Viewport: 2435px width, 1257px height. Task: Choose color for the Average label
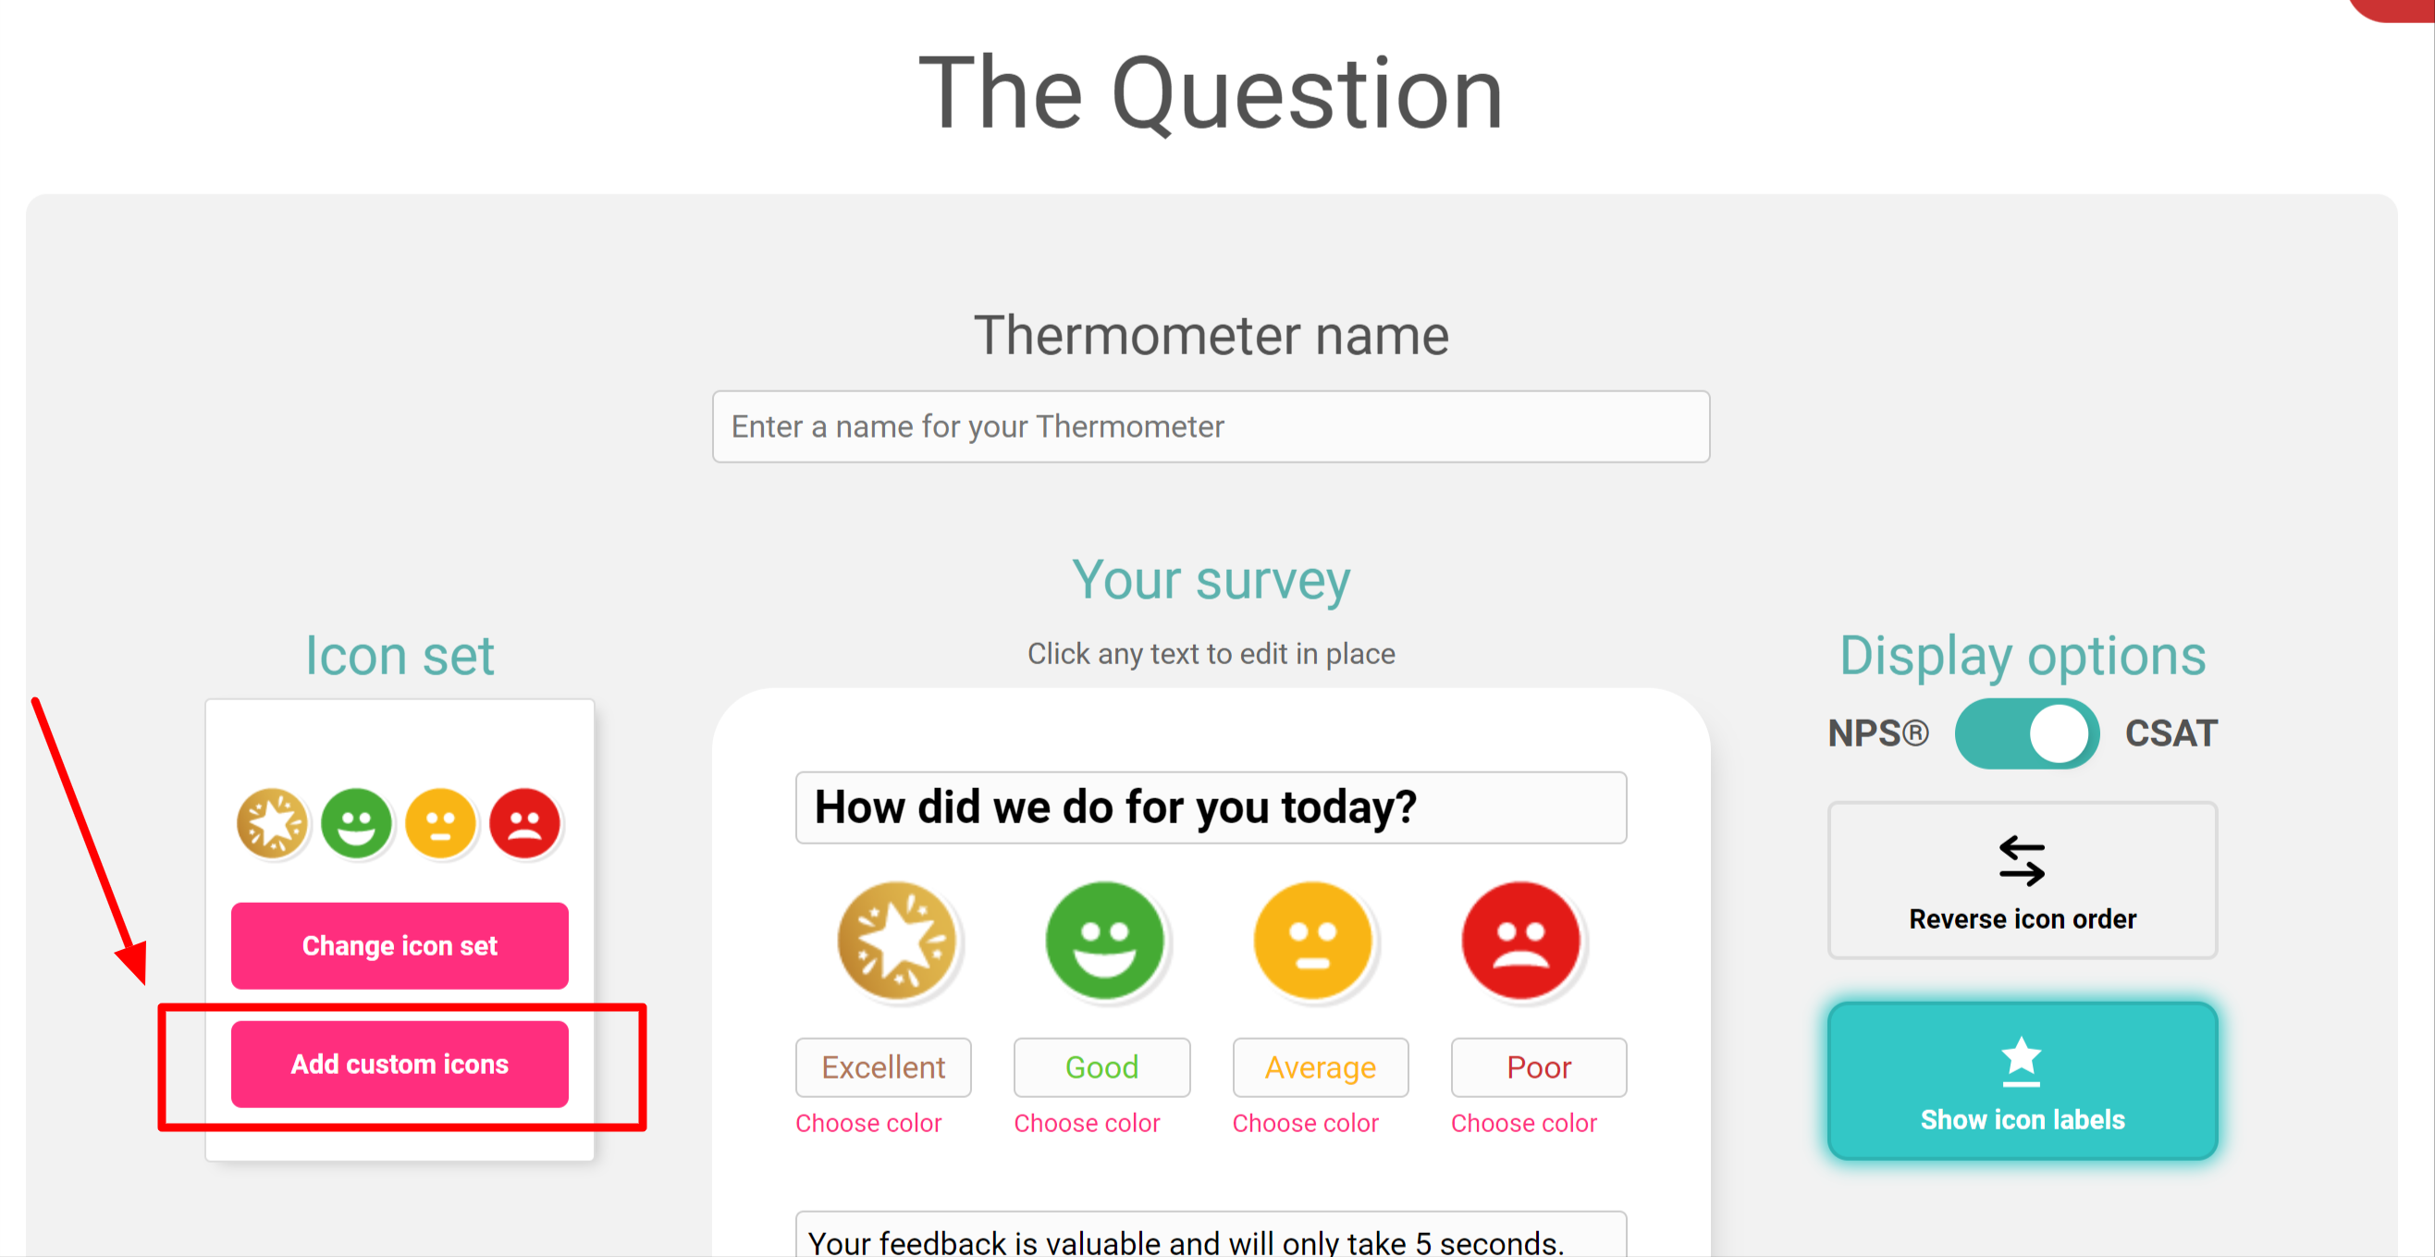tap(1306, 1123)
